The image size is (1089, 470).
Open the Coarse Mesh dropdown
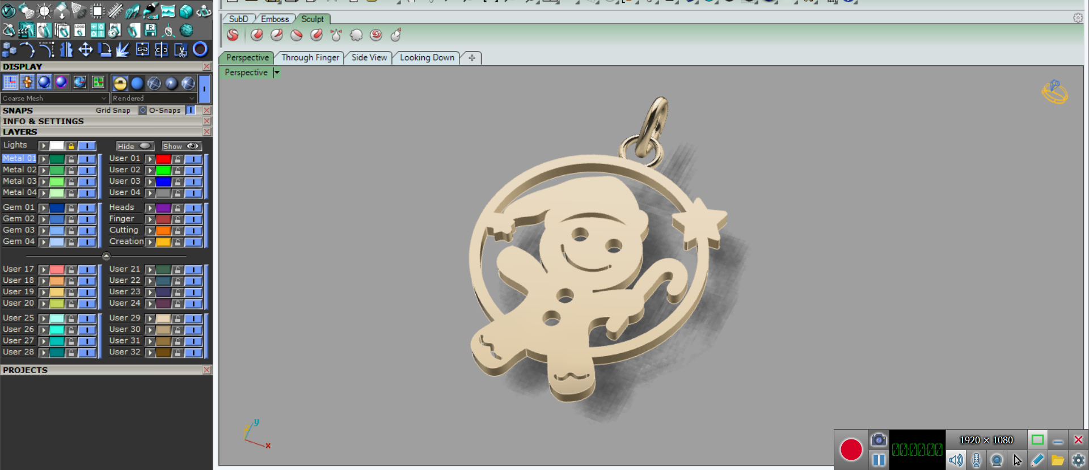54,98
